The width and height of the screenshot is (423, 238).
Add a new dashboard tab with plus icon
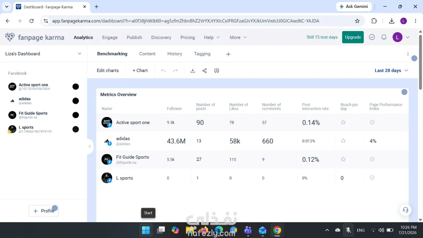pyautogui.click(x=228, y=54)
